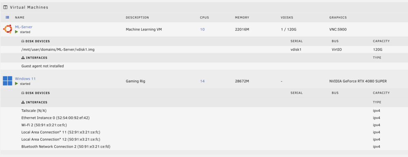The image size is (408, 157).
Task: Select the Ethernet Instance 0 interface
Action: (55, 118)
